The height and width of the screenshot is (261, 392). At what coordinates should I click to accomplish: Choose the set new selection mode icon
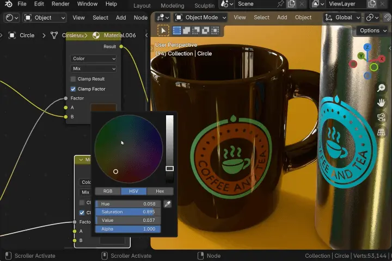pyautogui.click(x=177, y=30)
